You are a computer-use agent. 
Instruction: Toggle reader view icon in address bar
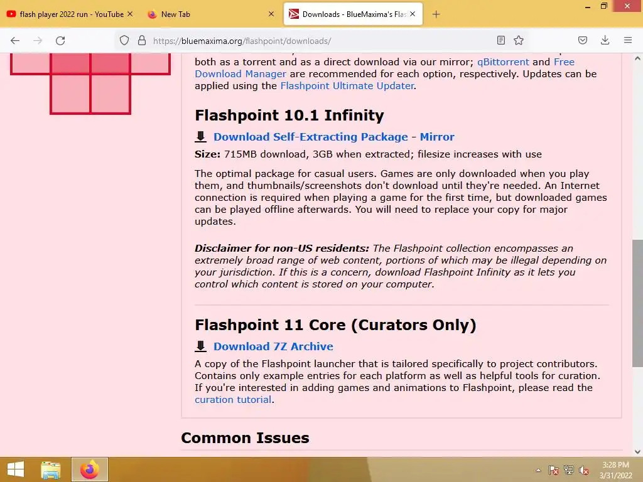point(500,40)
